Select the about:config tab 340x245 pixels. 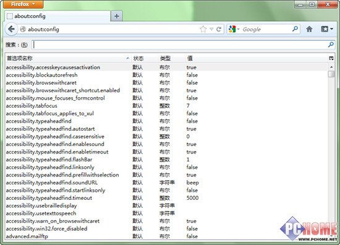(x=57, y=16)
